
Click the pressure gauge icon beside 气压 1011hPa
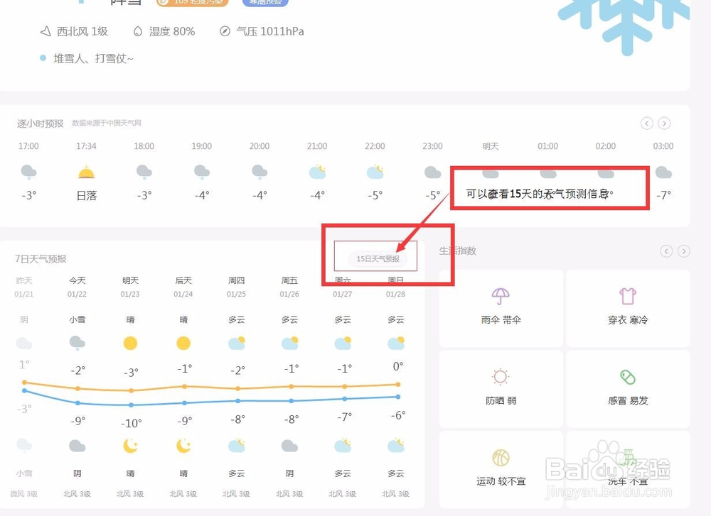[226, 31]
